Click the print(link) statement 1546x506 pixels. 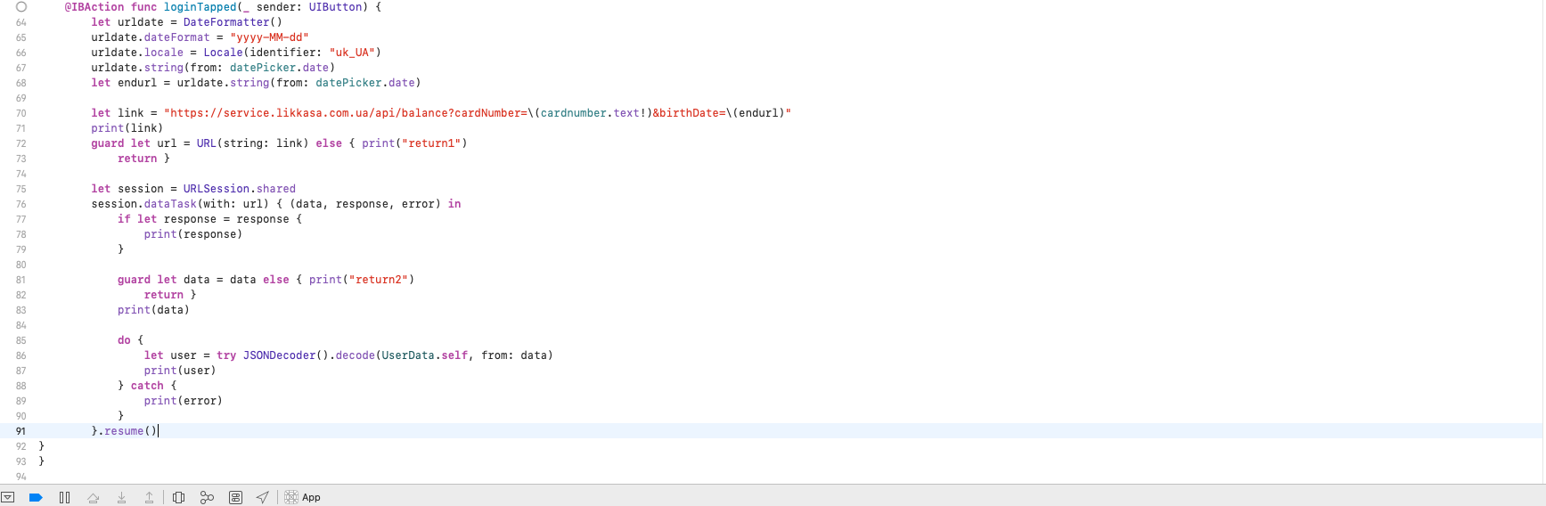(x=127, y=128)
